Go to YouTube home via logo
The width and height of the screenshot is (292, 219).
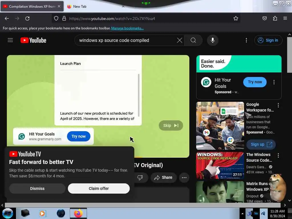33,40
